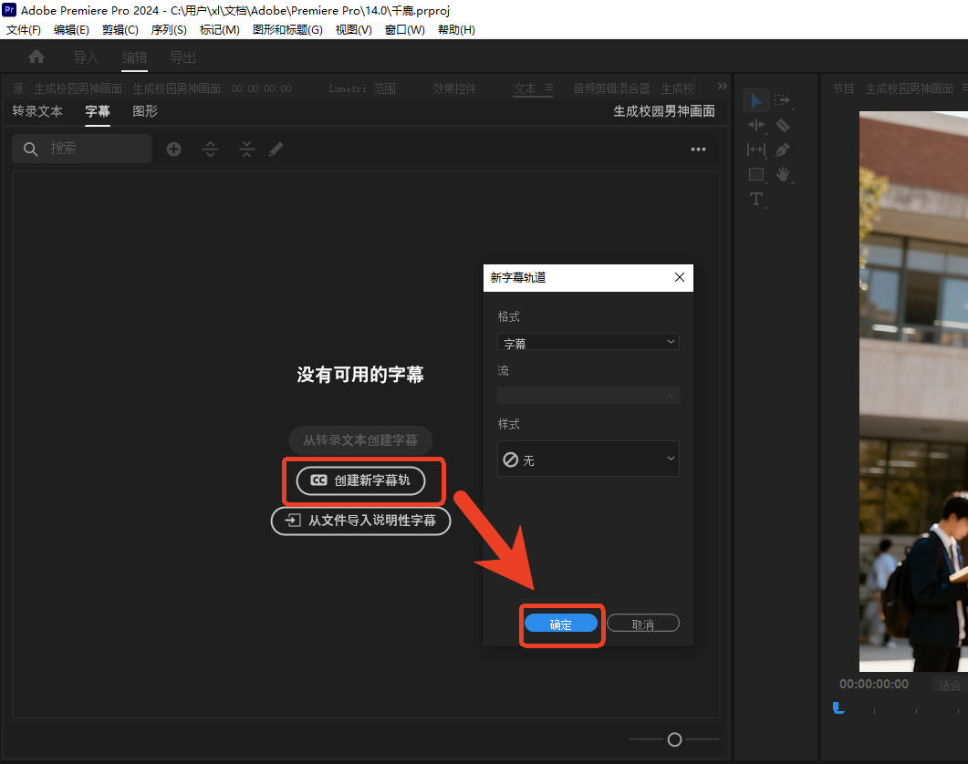The image size is (968, 764).
Task: Select the Pen tool
Action: tap(782, 150)
